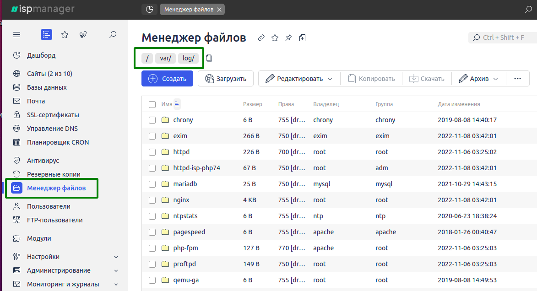Image resolution: width=537 pixels, height=291 pixels.
Task: Click the php-fpm folder icon
Action: pyautogui.click(x=165, y=248)
